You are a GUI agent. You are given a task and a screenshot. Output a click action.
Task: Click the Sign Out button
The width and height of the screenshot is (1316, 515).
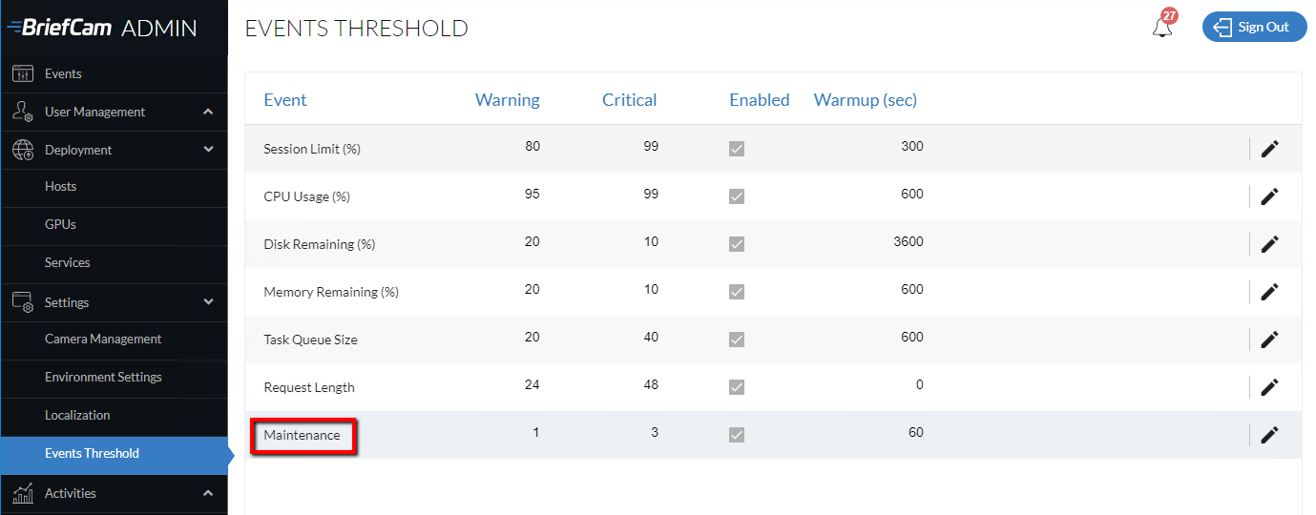coord(1254,28)
